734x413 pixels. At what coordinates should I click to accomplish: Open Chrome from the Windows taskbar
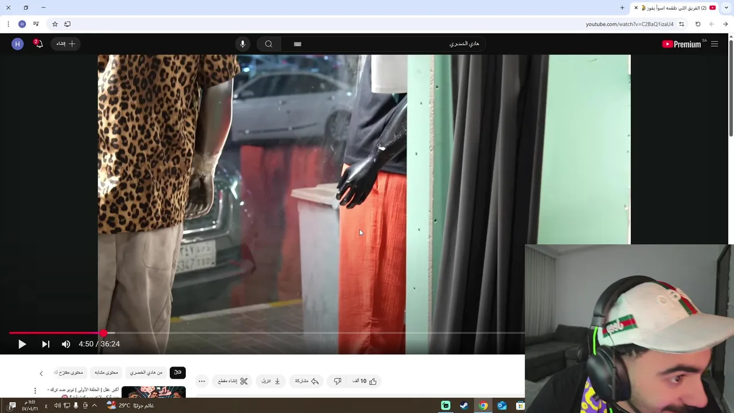point(483,406)
